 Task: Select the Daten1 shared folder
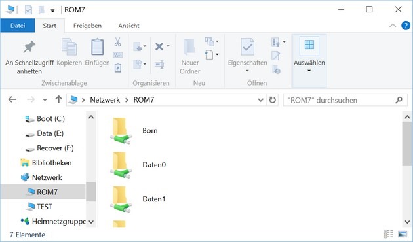(x=138, y=199)
